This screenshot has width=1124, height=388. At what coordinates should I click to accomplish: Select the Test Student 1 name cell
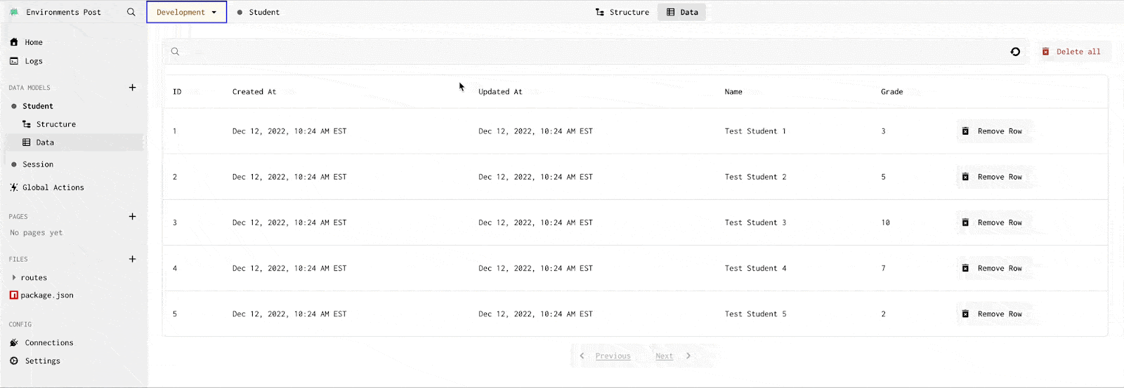click(x=755, y=131)
